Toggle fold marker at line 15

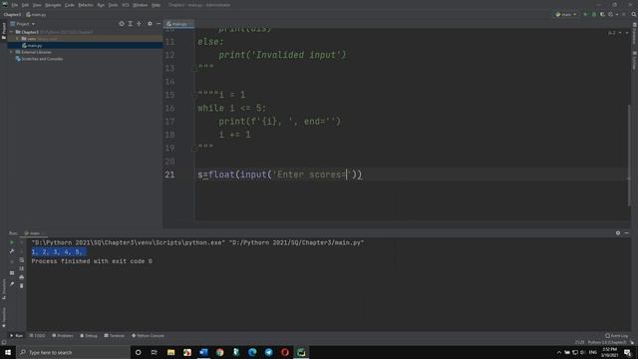point(194,95)
